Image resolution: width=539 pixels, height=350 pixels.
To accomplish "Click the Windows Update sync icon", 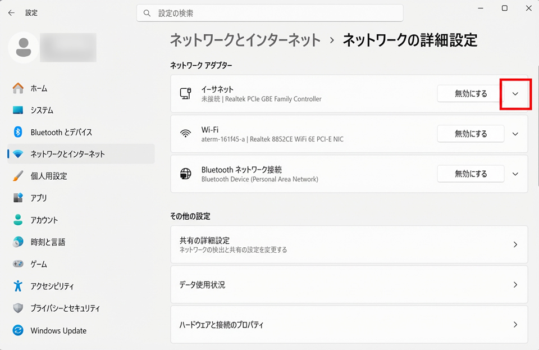I will coord(18,330).
